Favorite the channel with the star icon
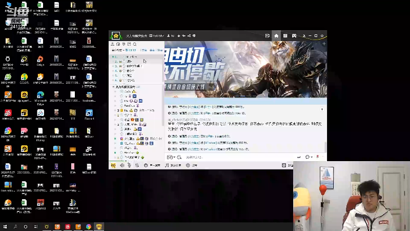 click(x=179, y=36)
